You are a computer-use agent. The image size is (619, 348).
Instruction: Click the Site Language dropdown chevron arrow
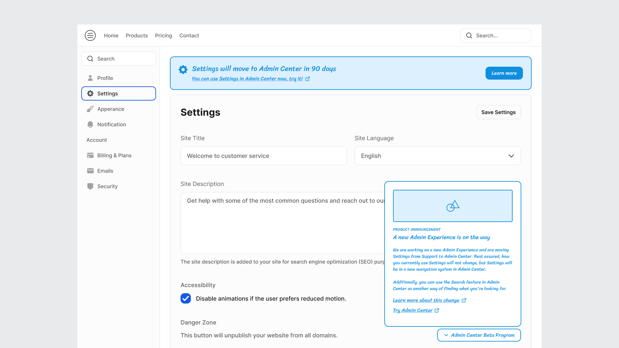(511, 156)
